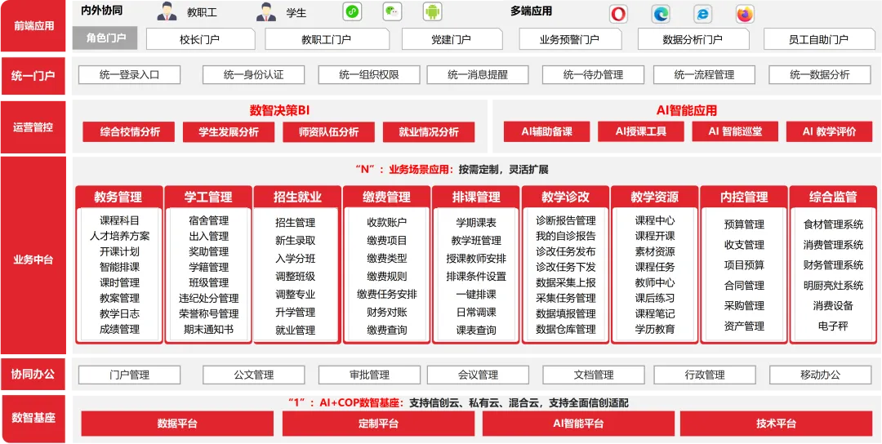Select 智能排课 under 教务管理
882x444 pixels.
(x=120, y=267)
